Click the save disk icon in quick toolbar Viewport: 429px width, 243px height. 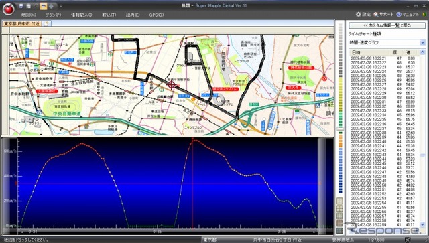21,6
